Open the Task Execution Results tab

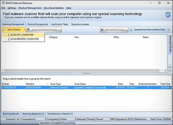coord(60,114)
